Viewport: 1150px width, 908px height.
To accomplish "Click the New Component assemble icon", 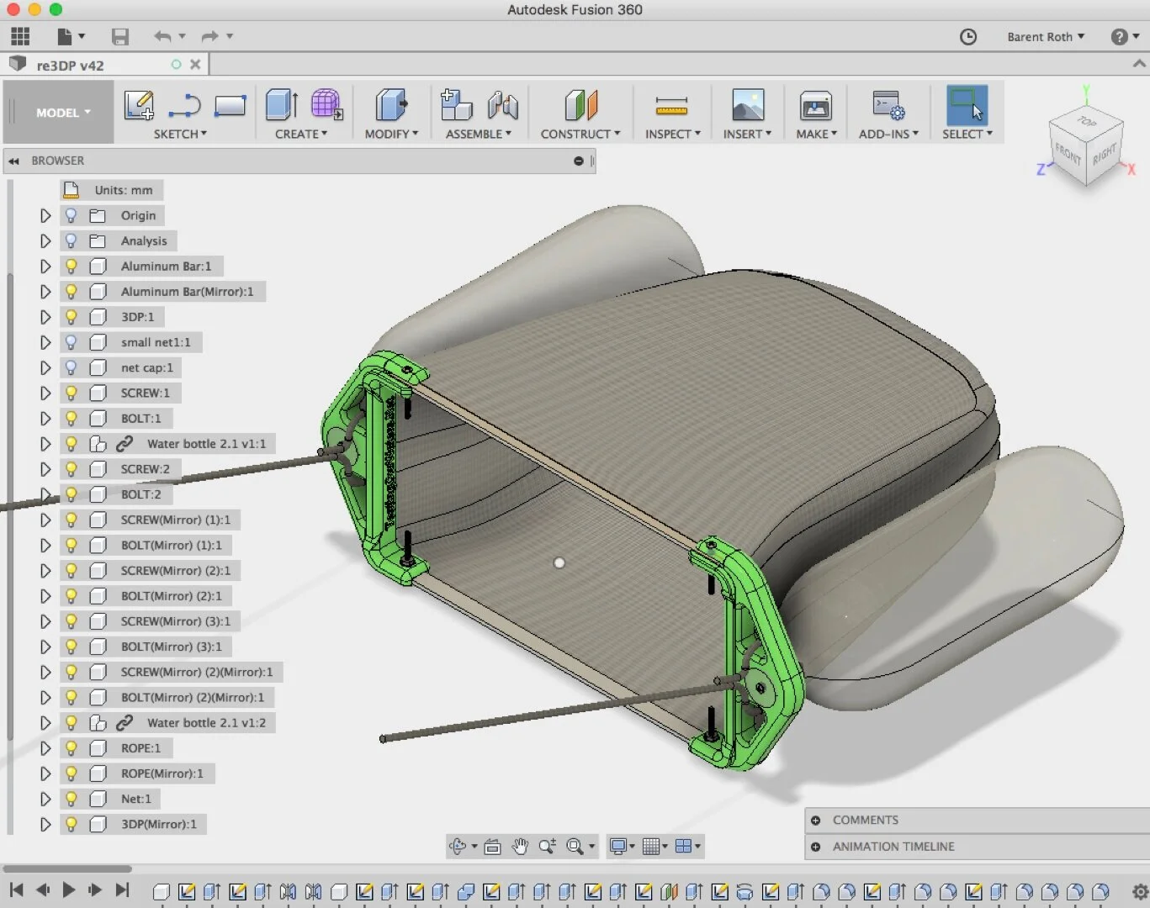I will [x=456, y=106].
